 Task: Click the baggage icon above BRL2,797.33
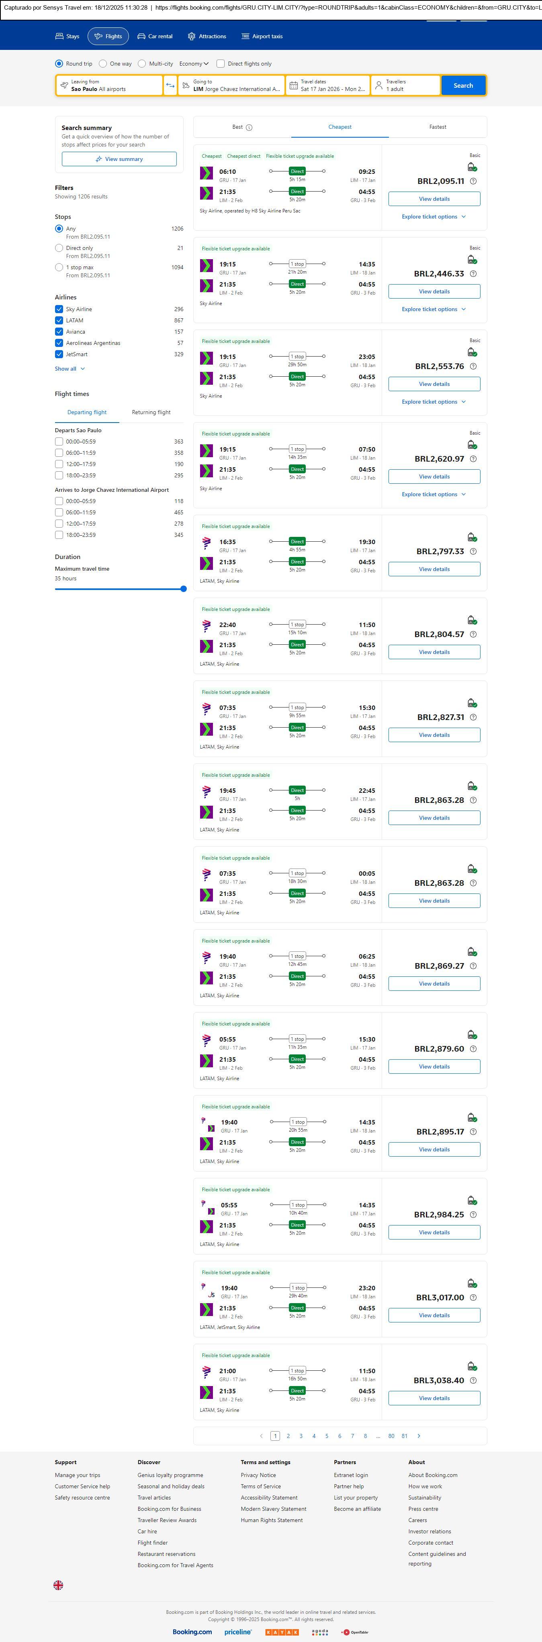point(472,538)
